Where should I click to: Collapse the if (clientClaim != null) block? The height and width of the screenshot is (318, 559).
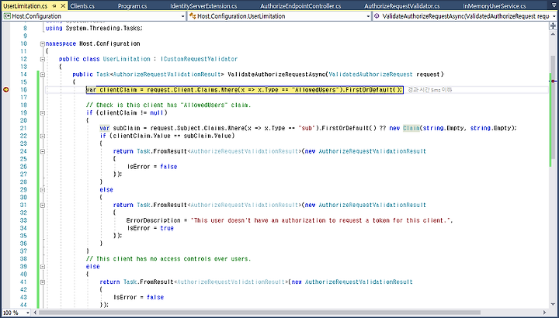click(43, 113)
